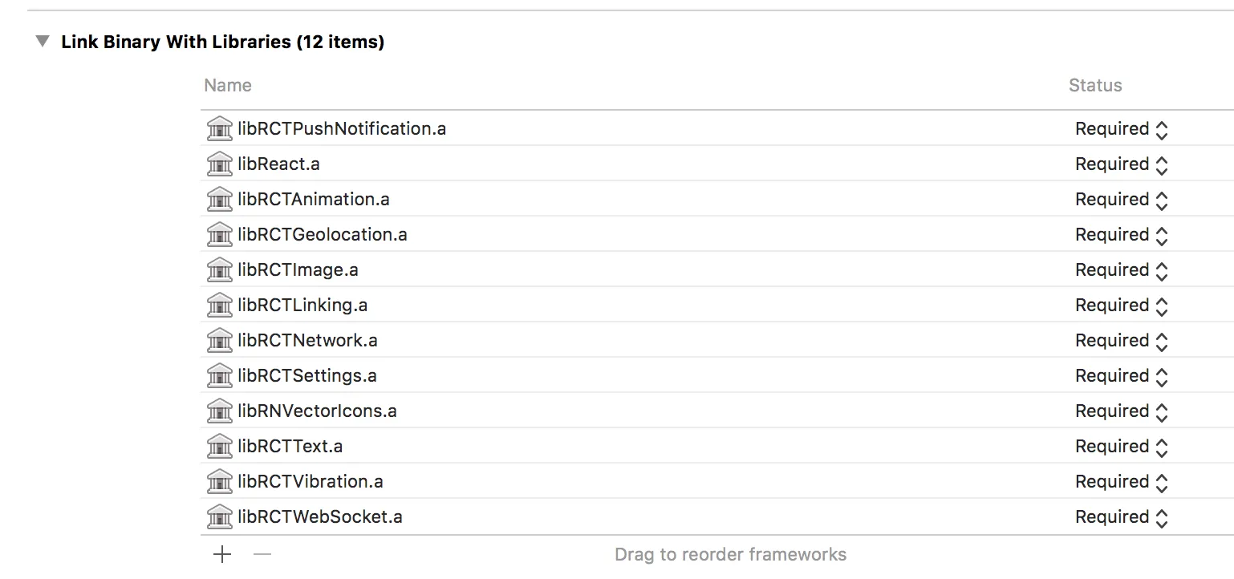The image size is (1234, 579).
Task: Click the minus icon to remove a library
Action: (262, 554)
